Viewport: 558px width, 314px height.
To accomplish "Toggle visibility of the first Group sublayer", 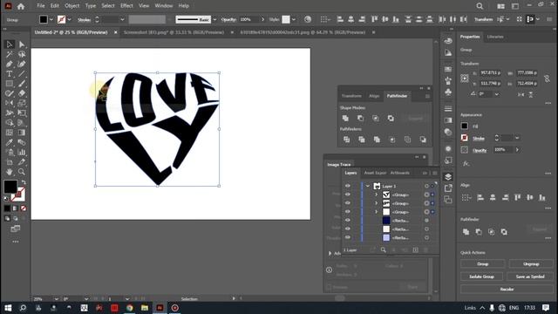I will 348,195.
